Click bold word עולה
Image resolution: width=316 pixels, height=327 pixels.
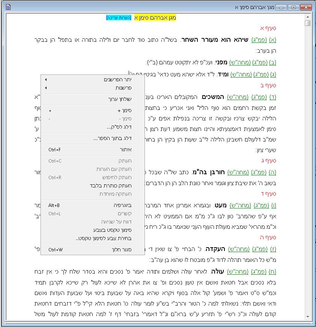217,271
